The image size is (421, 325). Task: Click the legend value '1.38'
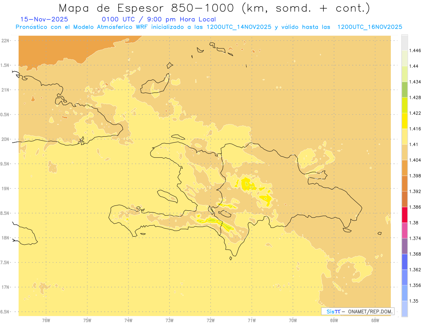(x=414, y=223)
